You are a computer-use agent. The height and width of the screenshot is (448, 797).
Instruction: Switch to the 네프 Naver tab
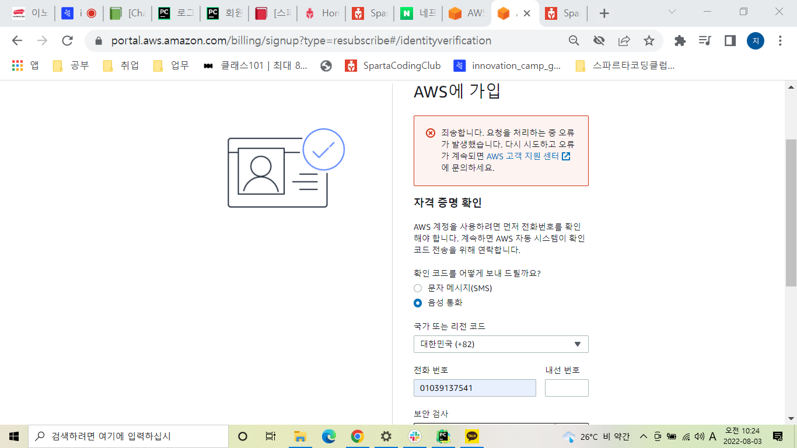click(418, 13)
